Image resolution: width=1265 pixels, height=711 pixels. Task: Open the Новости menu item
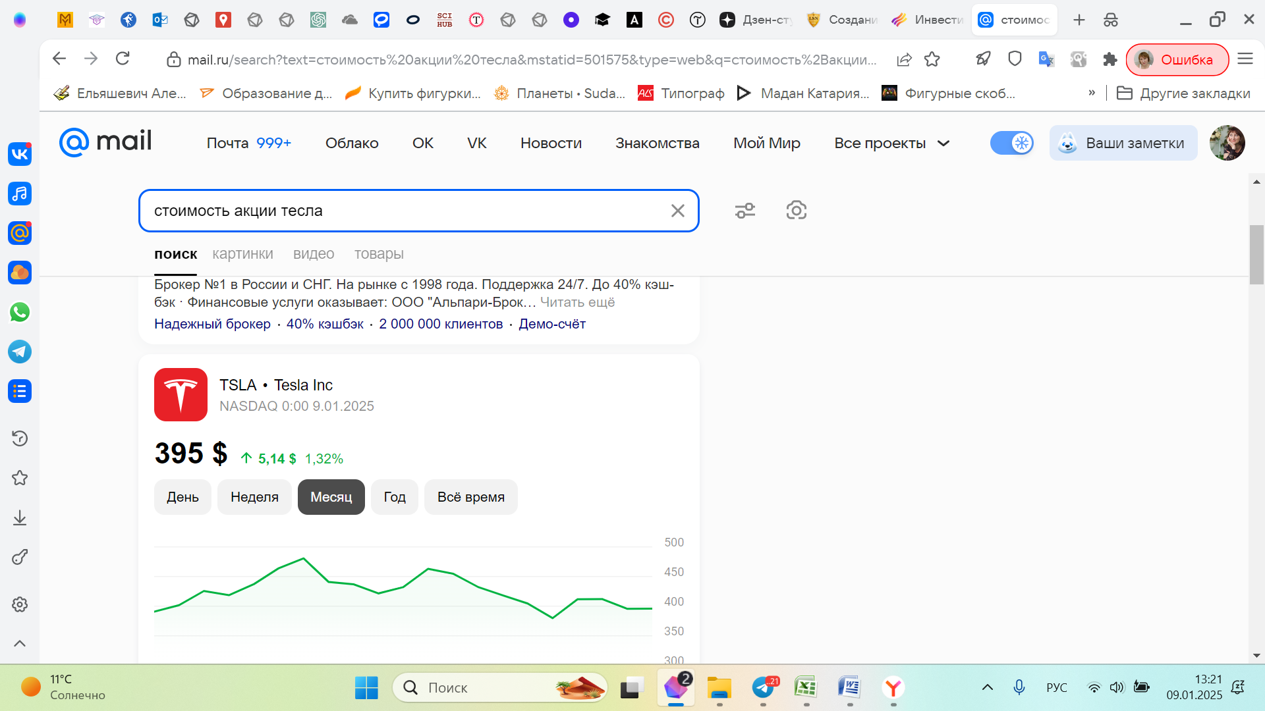click(551, 143)
